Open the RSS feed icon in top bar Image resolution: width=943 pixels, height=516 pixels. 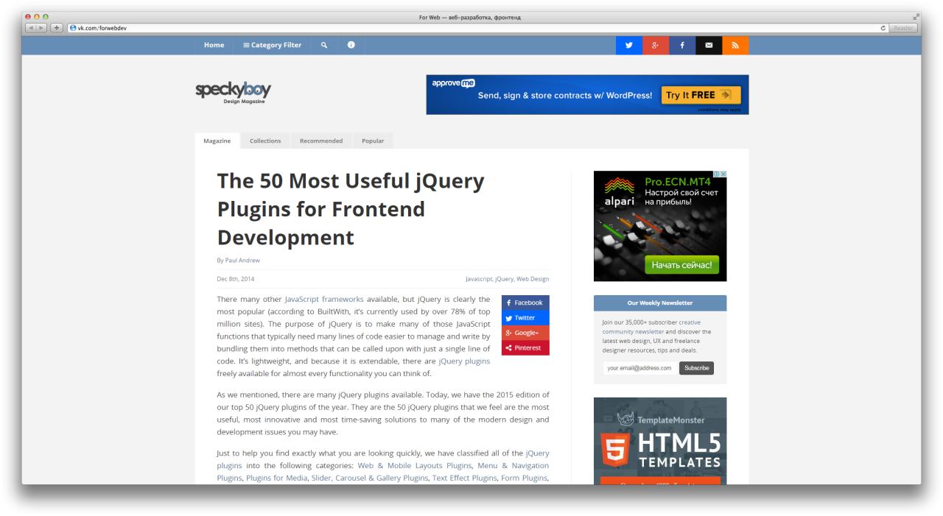[735, 45]
